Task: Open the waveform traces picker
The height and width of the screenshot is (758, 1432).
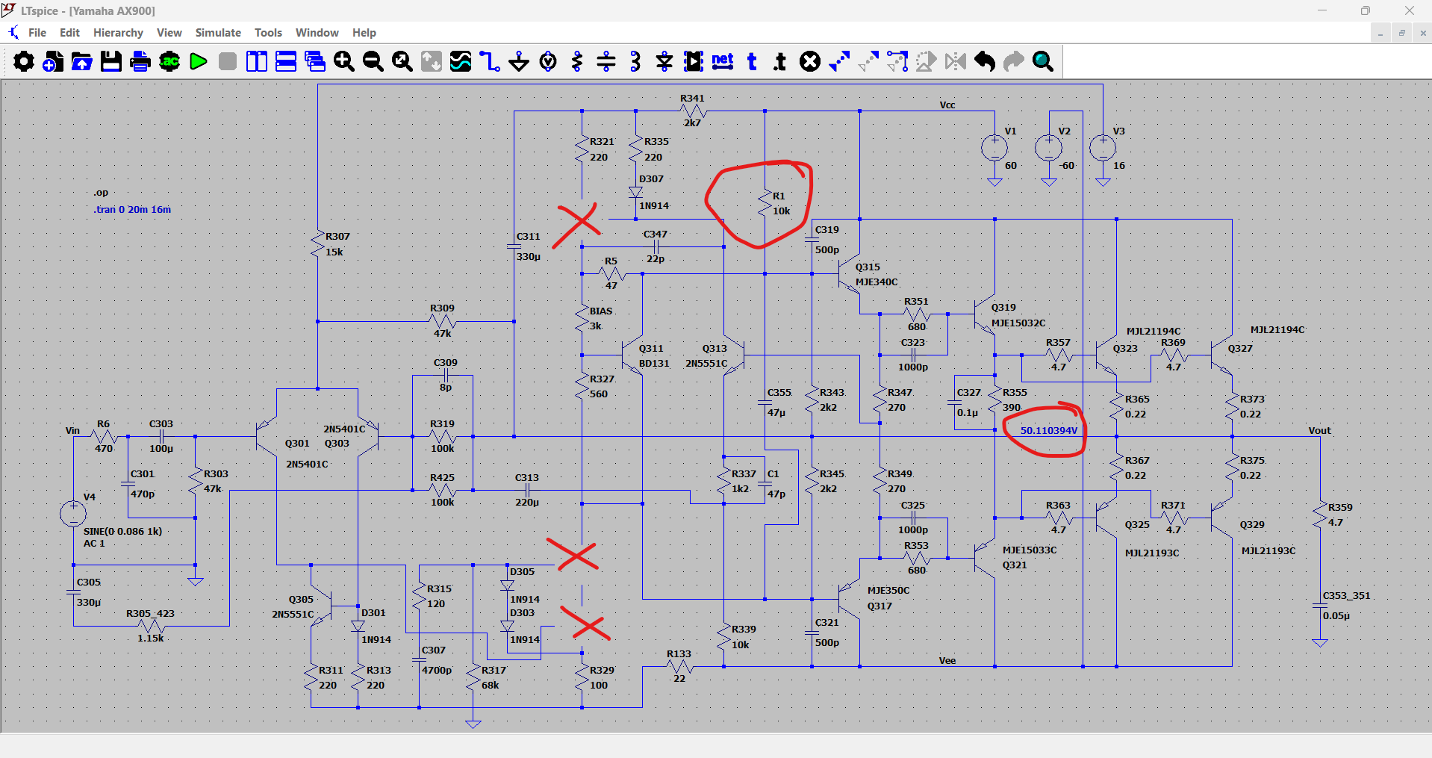Action: pos(461,61)
